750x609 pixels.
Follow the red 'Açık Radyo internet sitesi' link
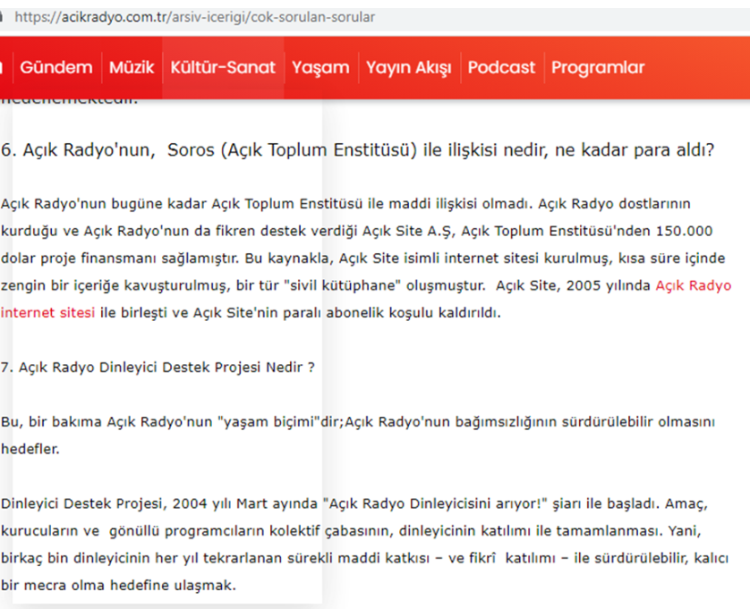693,285
